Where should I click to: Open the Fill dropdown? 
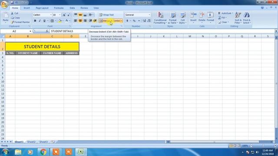pyautogui.click(x=222, y=18)
